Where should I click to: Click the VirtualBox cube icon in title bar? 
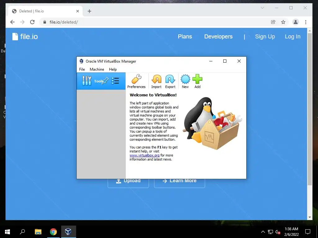point(81,61)
